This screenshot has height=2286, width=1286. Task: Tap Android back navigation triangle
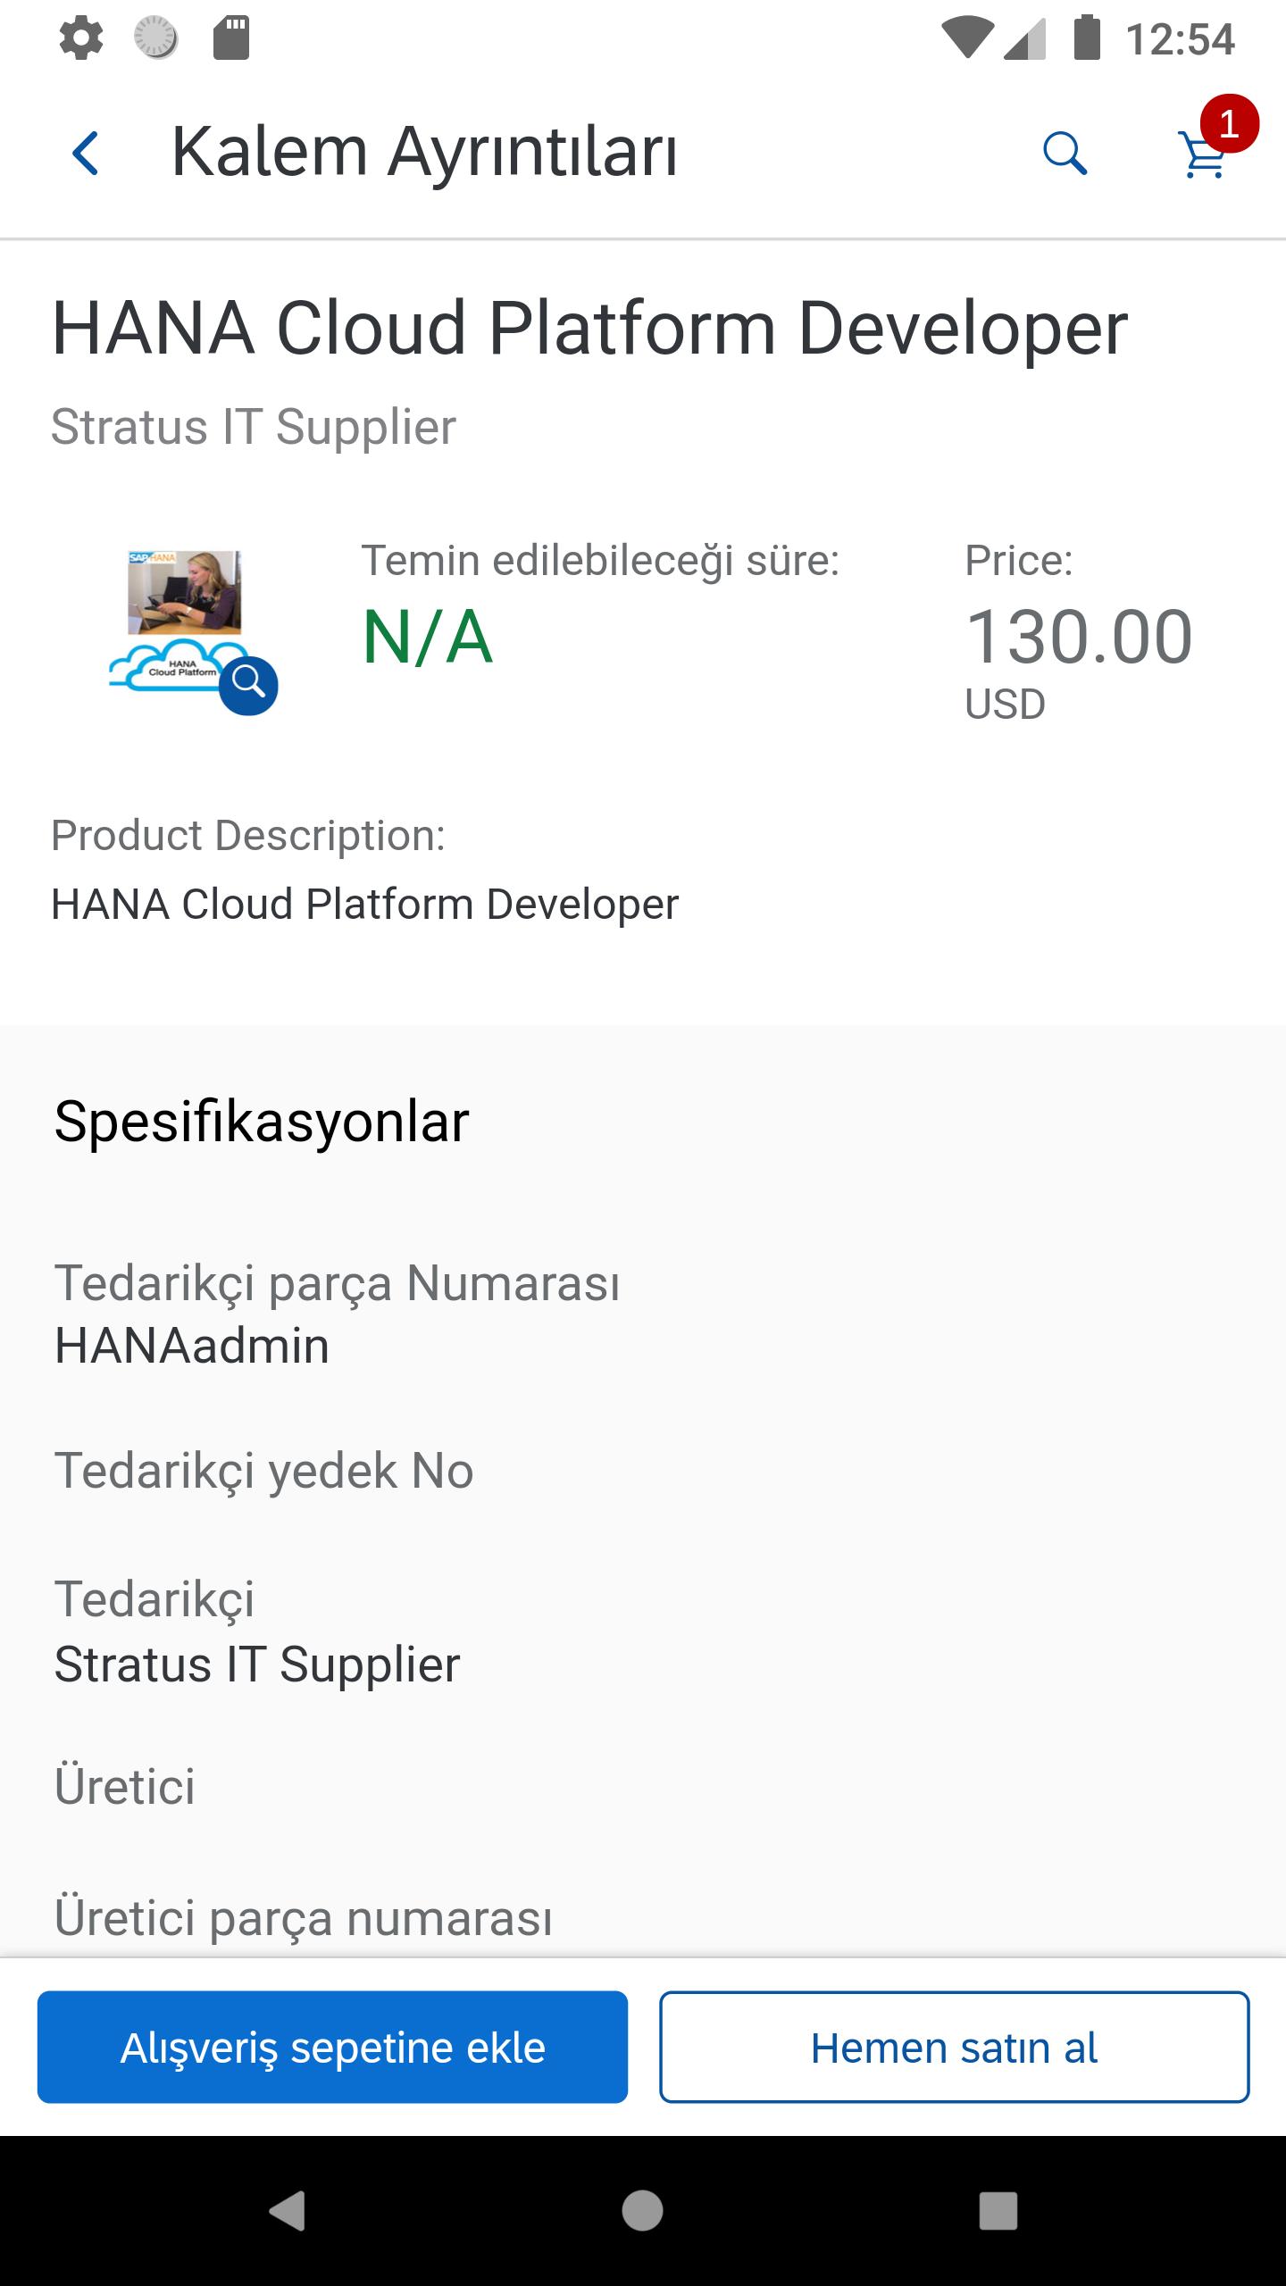(287, 2211)
